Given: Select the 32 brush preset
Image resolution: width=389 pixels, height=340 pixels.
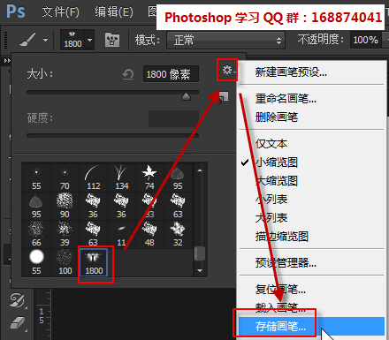Looking at the screenshot, I should pos(178,234).
